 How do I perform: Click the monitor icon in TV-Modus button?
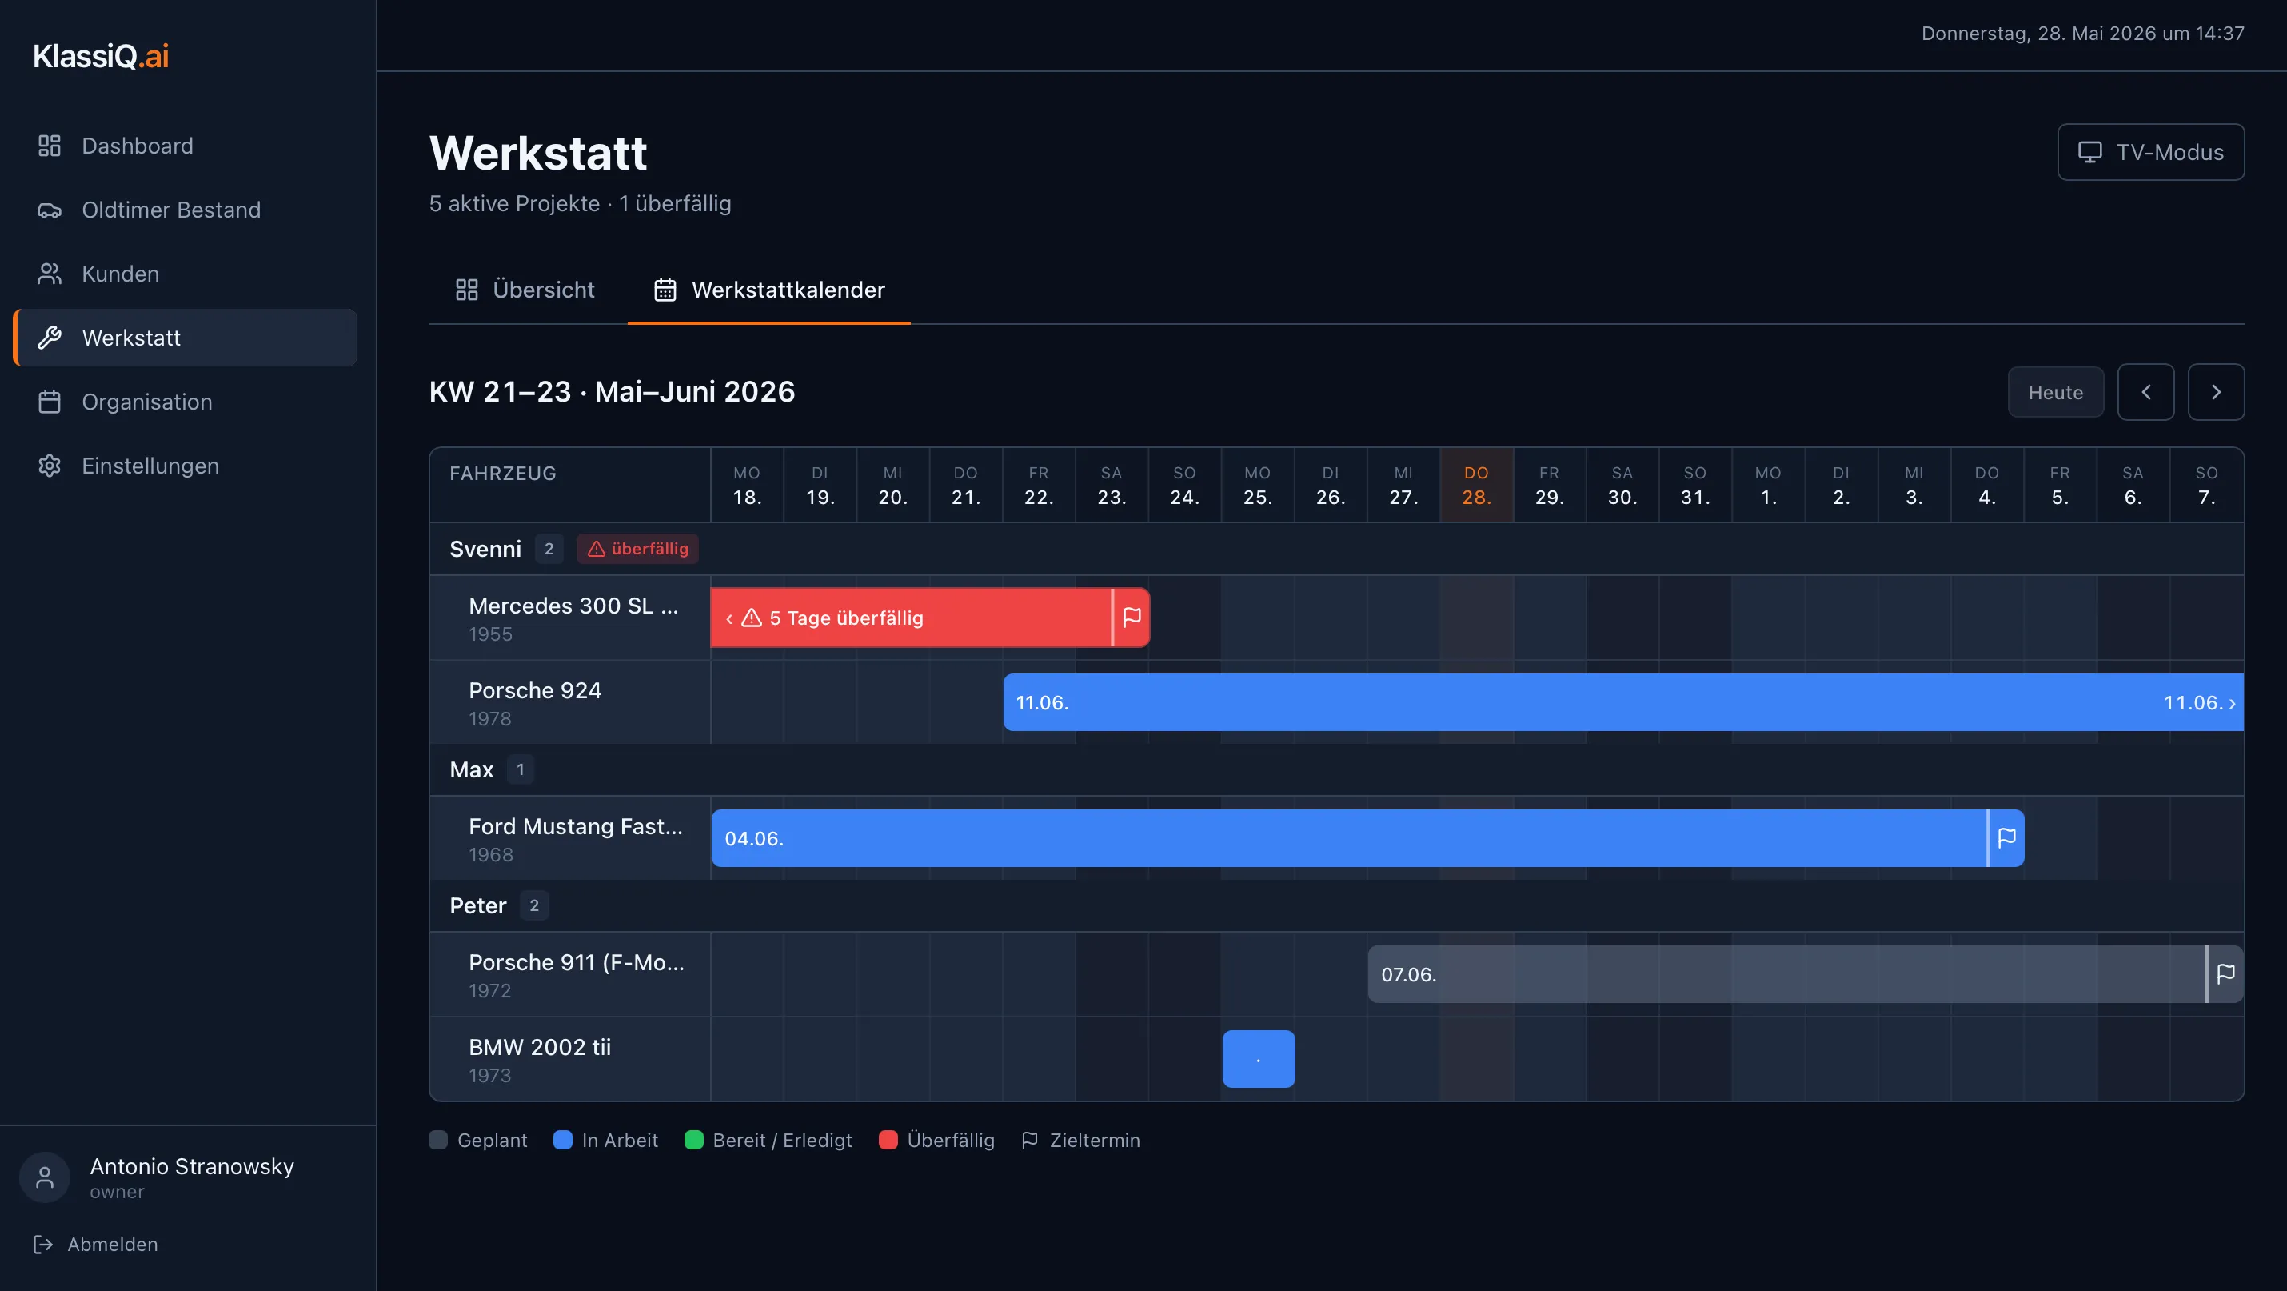(x=2090, y=152)
